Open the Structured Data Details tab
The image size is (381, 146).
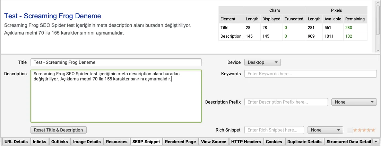pos(349,142)
